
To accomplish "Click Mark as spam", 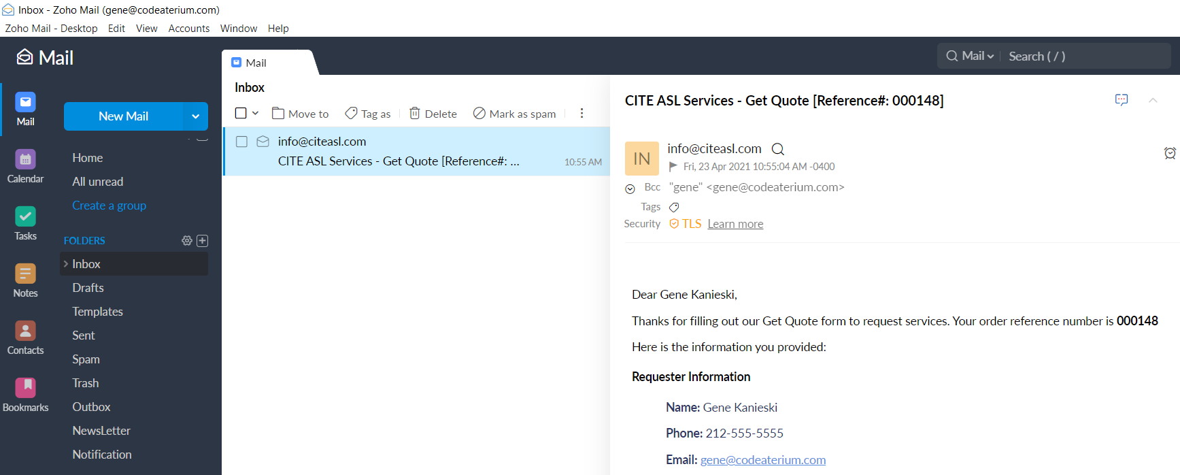I will pos(515,114).
